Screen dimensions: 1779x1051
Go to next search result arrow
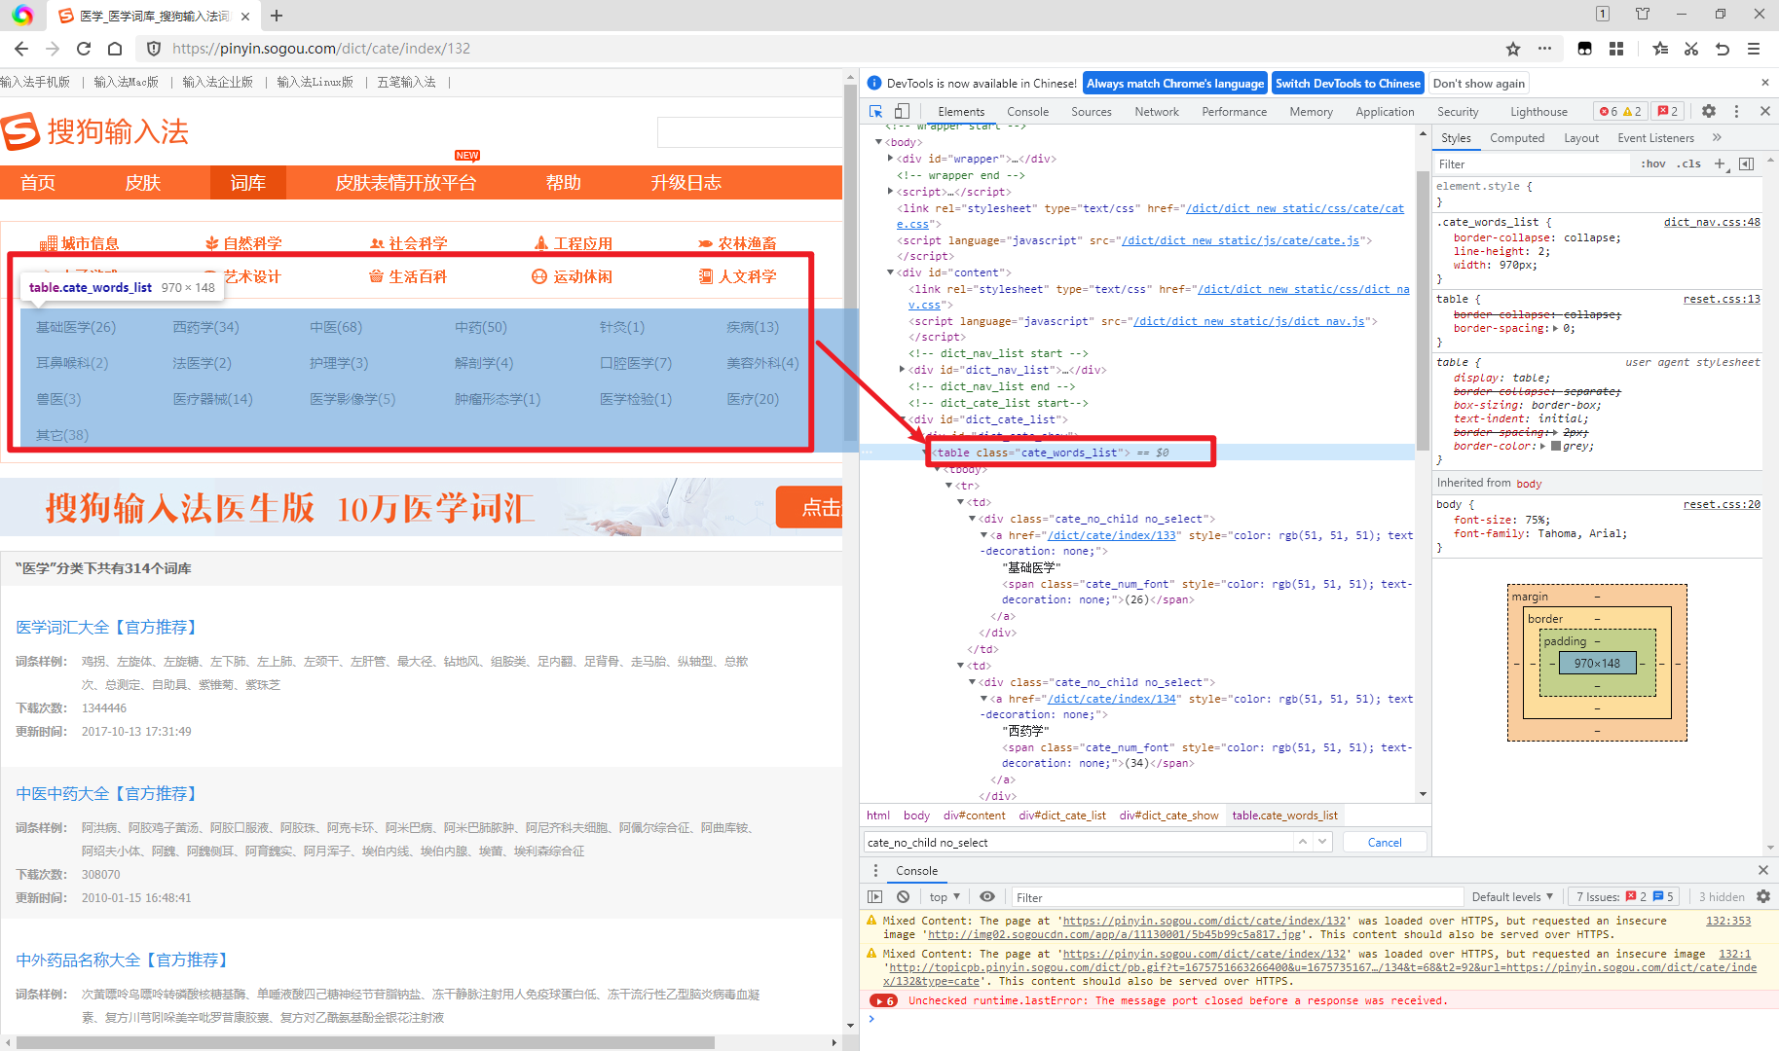[1322, 842]
